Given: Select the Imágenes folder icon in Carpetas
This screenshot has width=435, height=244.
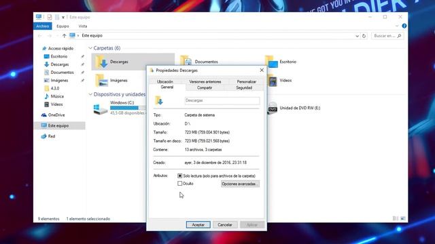Looking at the screenshot, I should click(101, 80).
